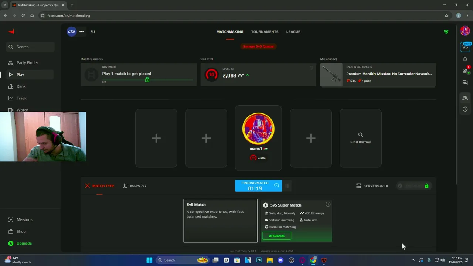Click Upgrade button in Super Match card

(x=277, y=236)
